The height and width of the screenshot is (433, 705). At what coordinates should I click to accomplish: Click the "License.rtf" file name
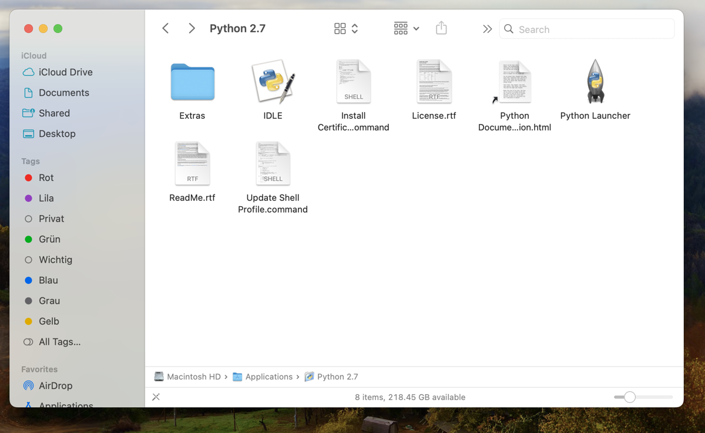coord(434,116)
